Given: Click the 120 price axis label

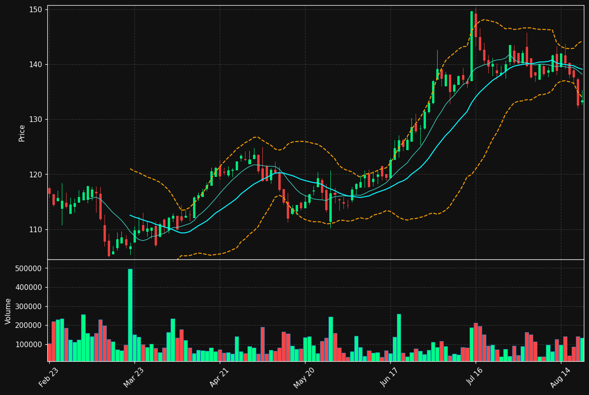Looking at the screenshot, I should 36,175.
